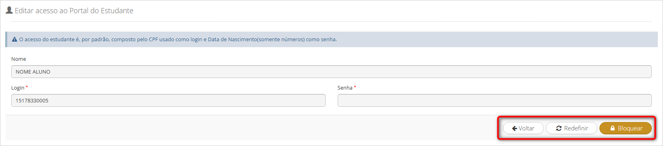Click the Senha field label
The width and height of the screenshot is (663, 146).
(x=345, y=88)
